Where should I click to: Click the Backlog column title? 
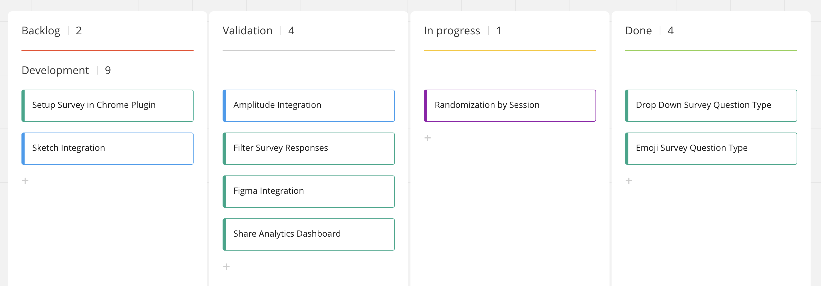(41, 31)
